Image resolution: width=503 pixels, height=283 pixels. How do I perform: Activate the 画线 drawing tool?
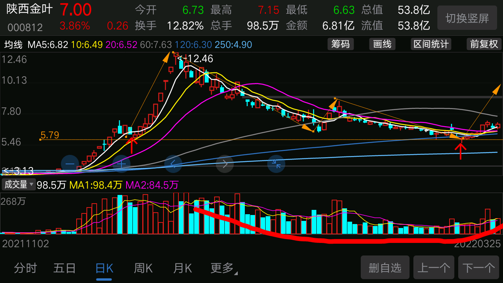pyautogui.click(x=382, y=44)
